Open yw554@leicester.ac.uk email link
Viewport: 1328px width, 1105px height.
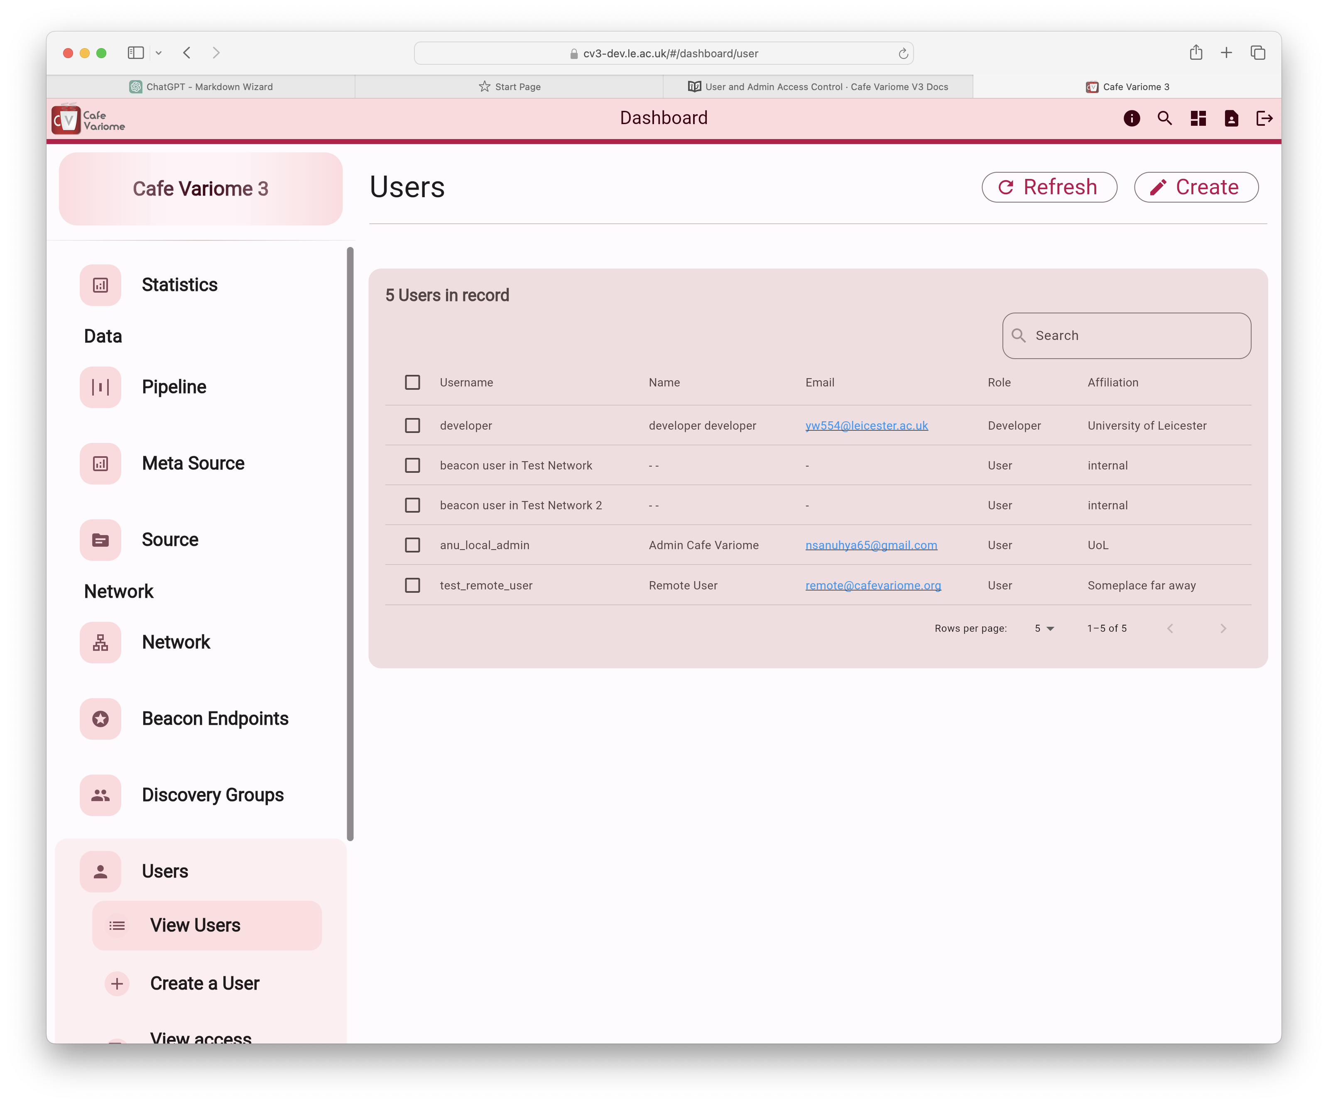[x=866, y=425]
